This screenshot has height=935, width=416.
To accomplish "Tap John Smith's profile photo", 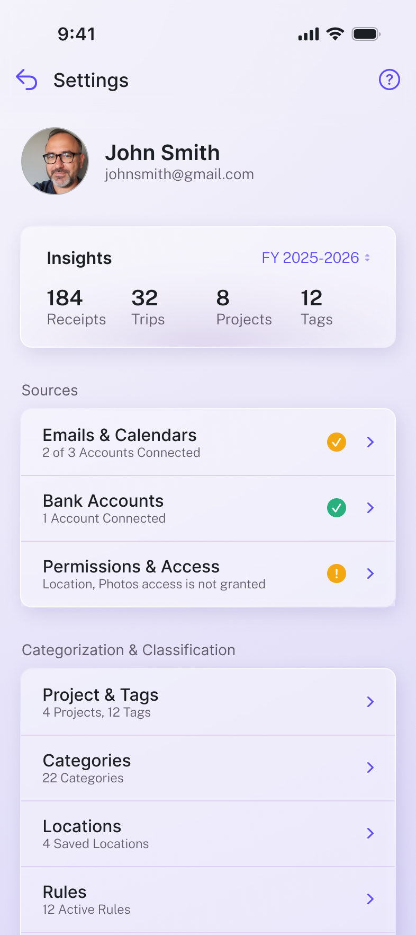I will [x=55, y=161].
